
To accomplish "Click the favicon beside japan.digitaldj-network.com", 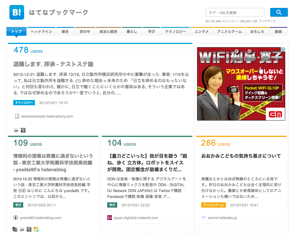I will click(x=110, y=218).
